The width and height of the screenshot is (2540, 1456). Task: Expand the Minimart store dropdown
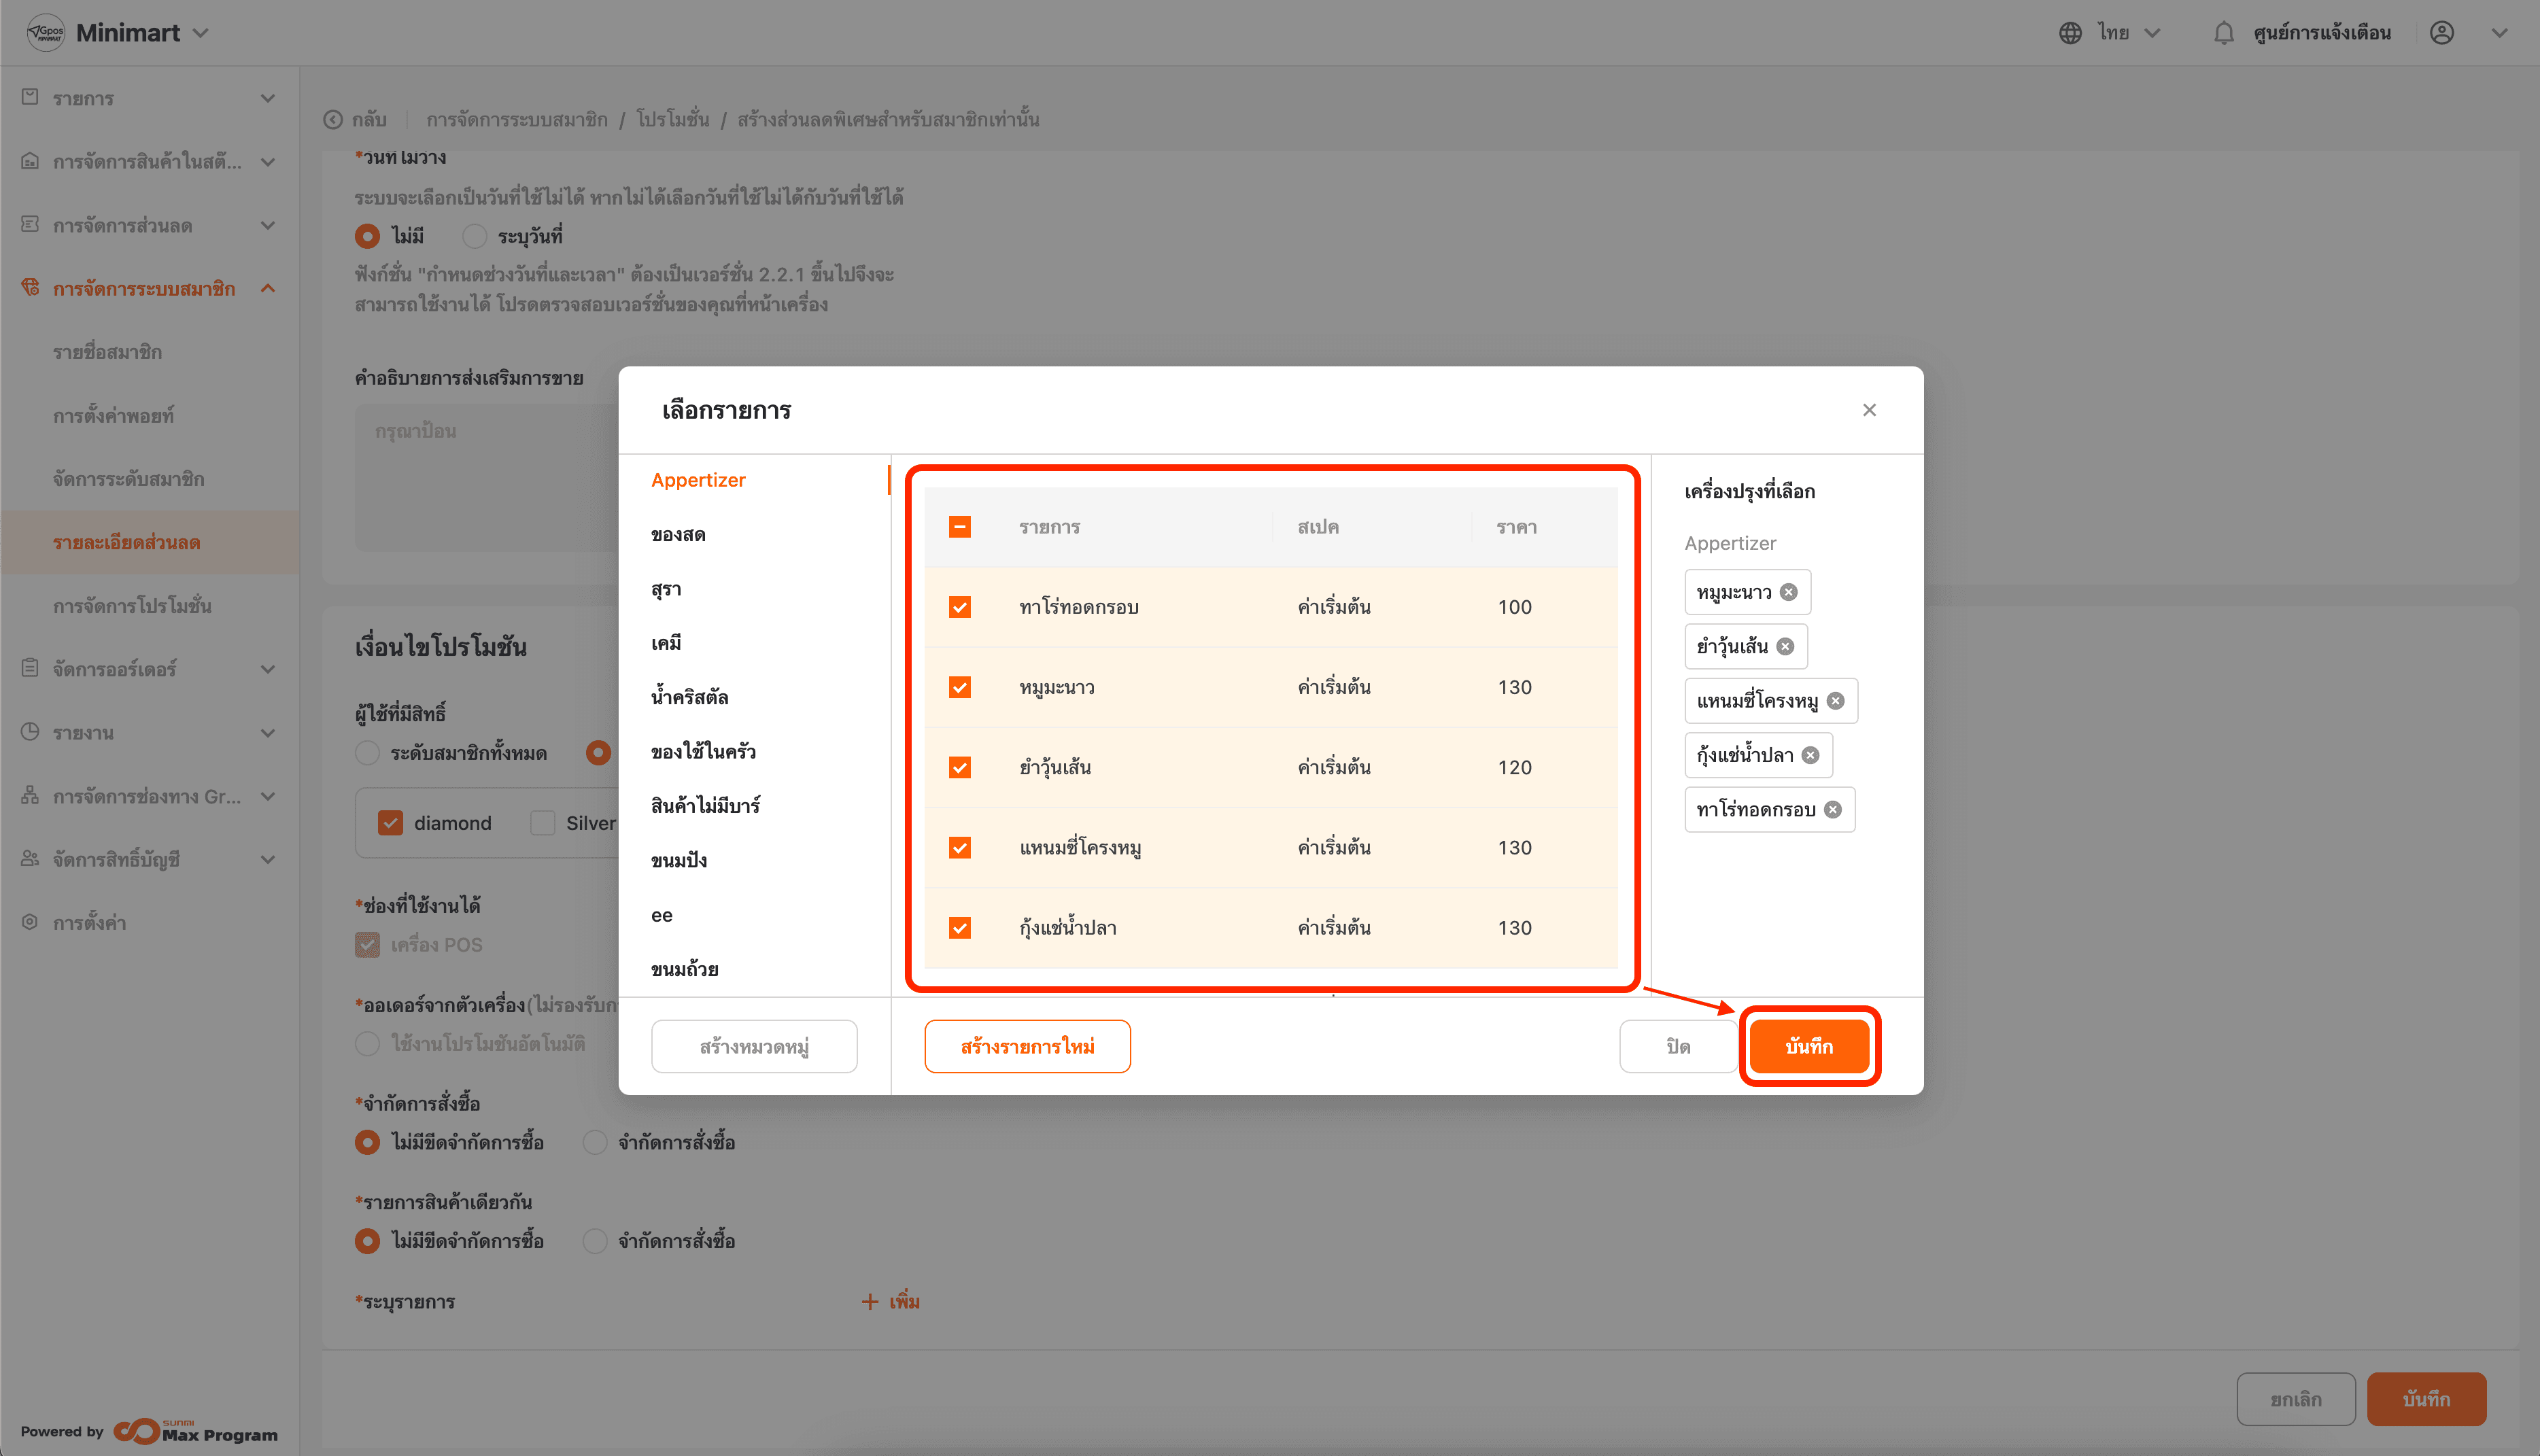201,33
